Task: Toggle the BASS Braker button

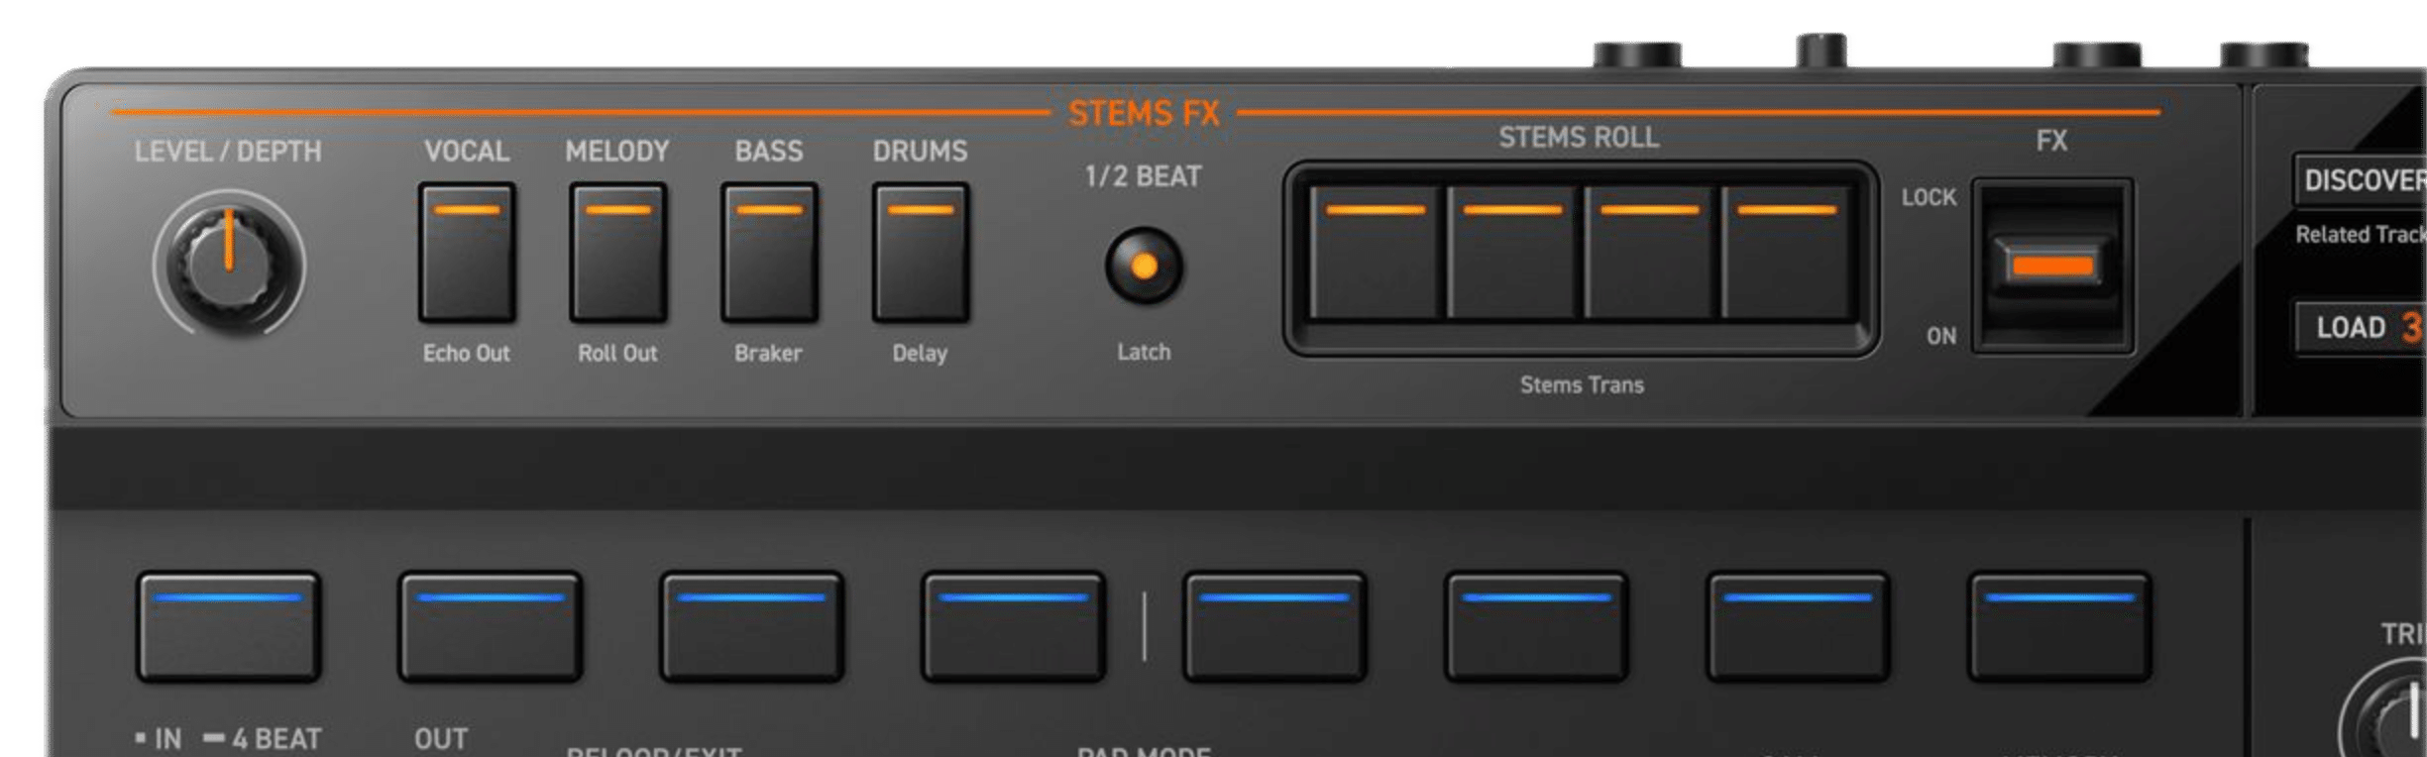Action: point(769,253)
